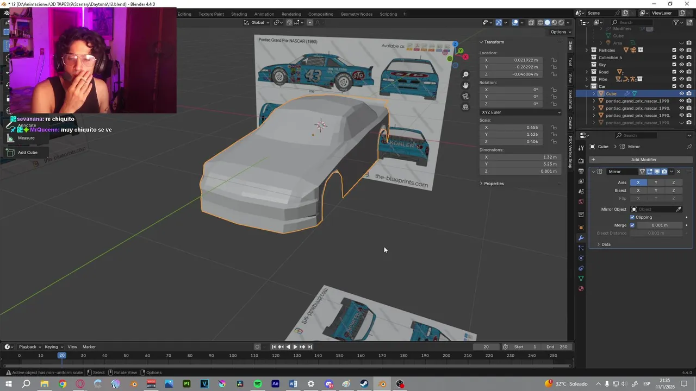Pin the properties editor context
This screenshot has height=391, width=696.
coord(689,147)
